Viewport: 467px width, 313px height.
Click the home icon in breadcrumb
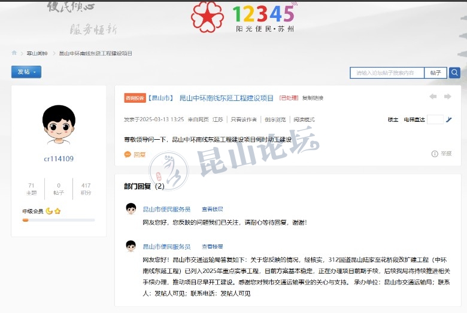[x=14, y=53]
